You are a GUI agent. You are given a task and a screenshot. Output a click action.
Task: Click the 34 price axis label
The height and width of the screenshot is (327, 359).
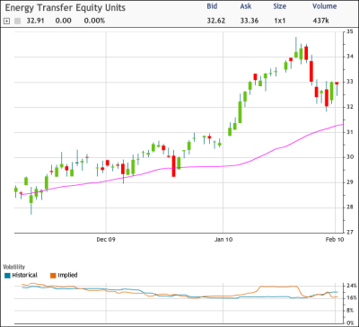click(x=350, y=57)
